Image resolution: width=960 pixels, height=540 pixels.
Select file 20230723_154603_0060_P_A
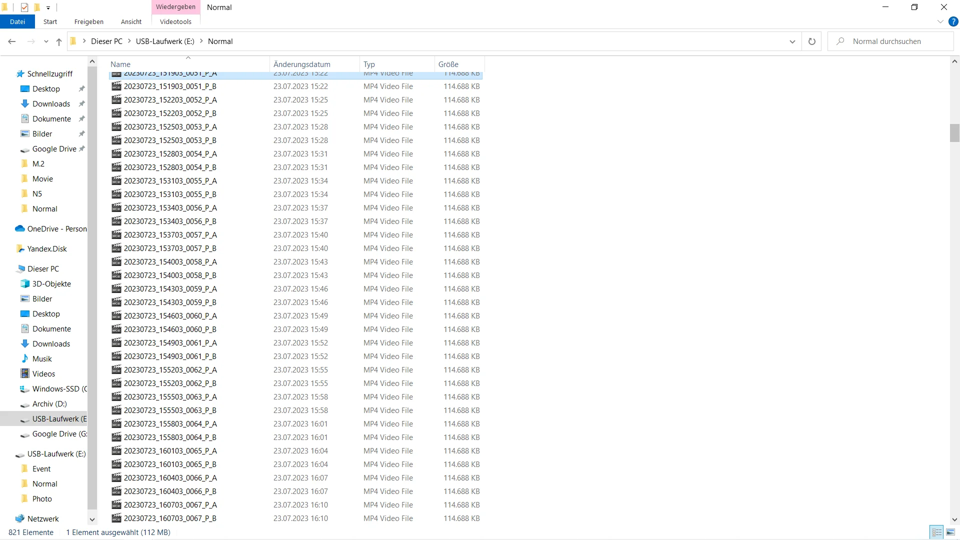pyautogui.click(x=296, y=315)
